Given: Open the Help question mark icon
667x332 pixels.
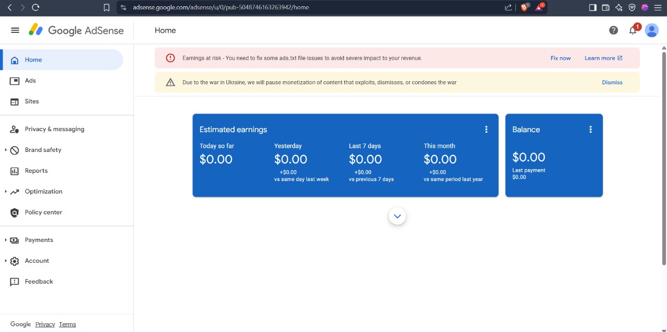Looking at the screenshot, I should (613, 30).
